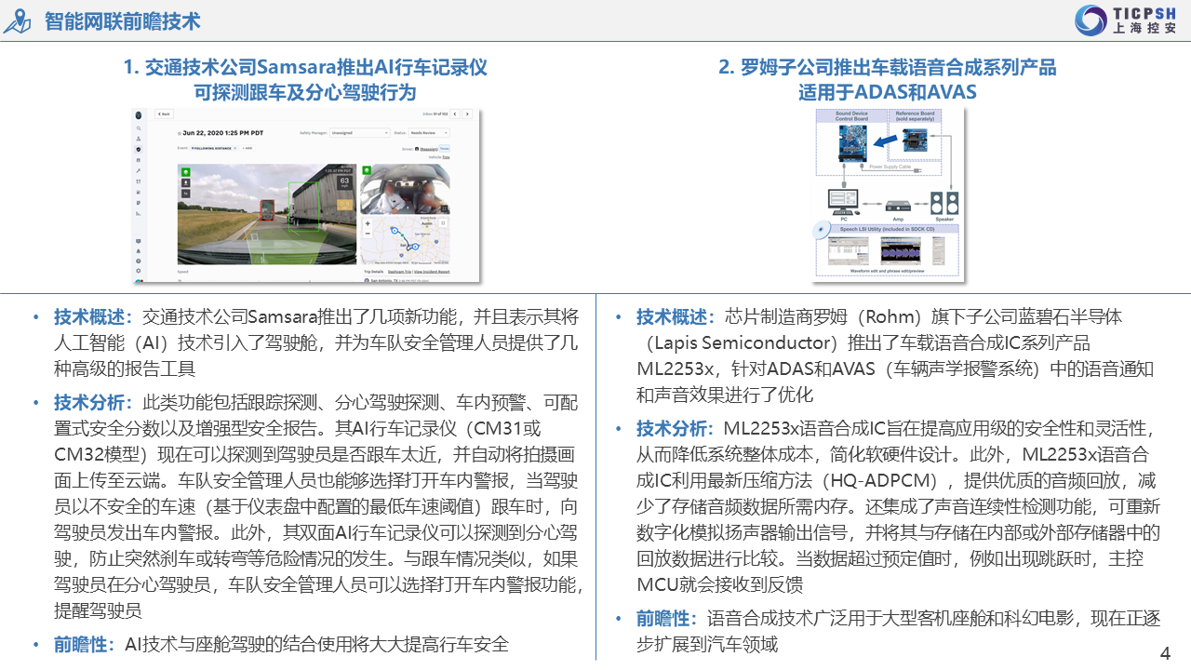
Task: Click the PC icon in the Rohm diagram
Action: tap(843, 202)
